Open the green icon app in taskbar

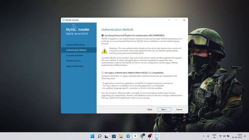tap(135, 136)
